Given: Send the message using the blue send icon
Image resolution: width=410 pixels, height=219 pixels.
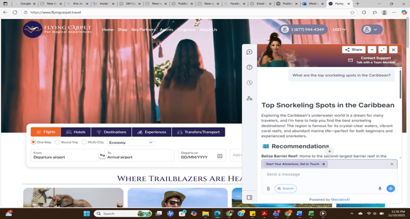Looking at the screenshot, I should (391, 189).
